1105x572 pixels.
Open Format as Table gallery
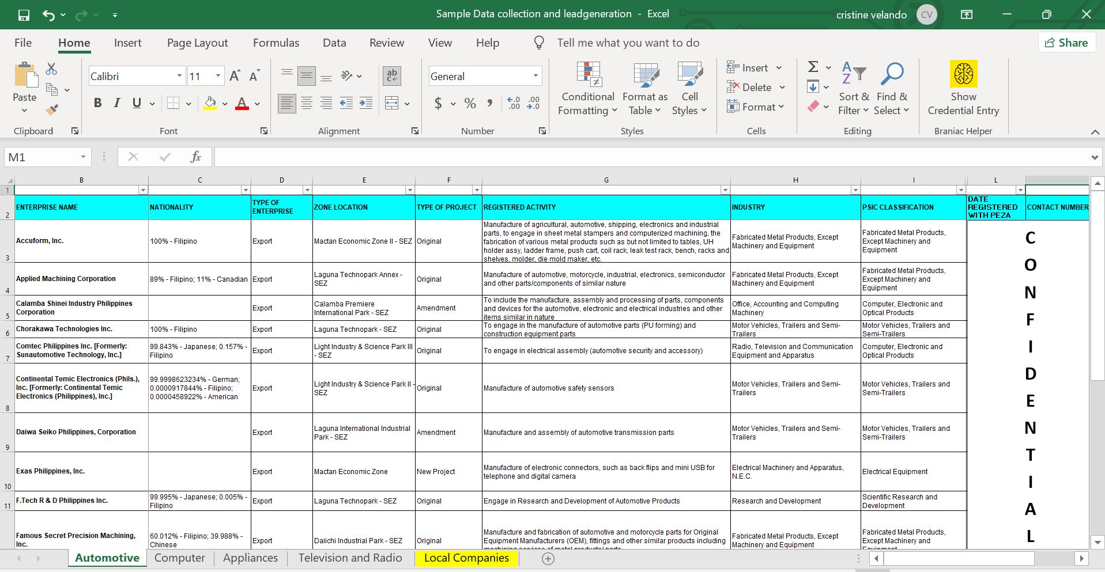645,89
